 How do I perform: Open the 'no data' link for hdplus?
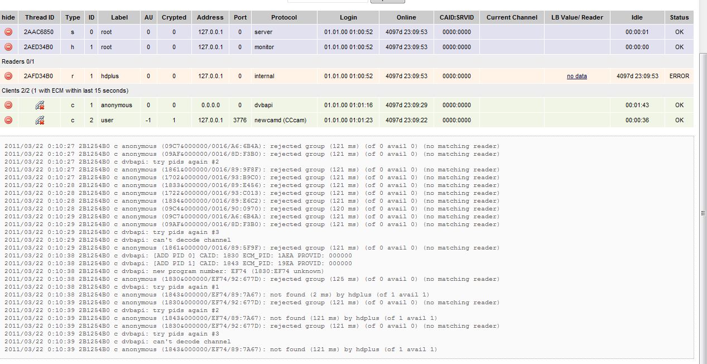point(576,76)
